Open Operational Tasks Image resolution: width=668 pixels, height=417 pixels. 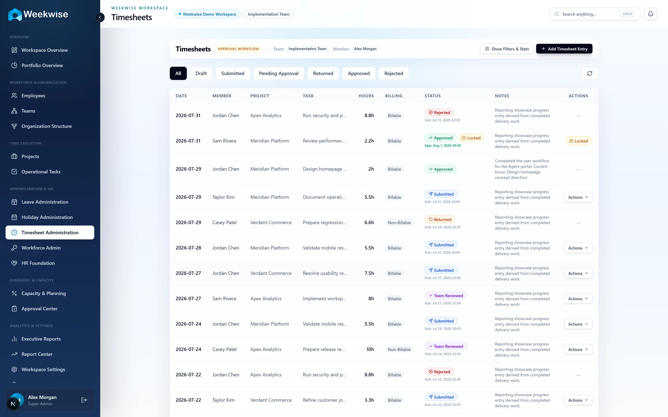(50, 172)
